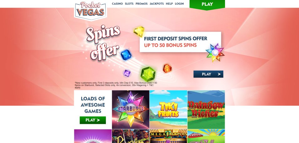Open the Rainbow Riches game thumbnail
Screen dimensions: 299x143
click(x=206, y=110)
